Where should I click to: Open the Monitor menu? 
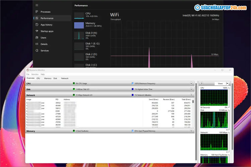[x=39, y=74]
